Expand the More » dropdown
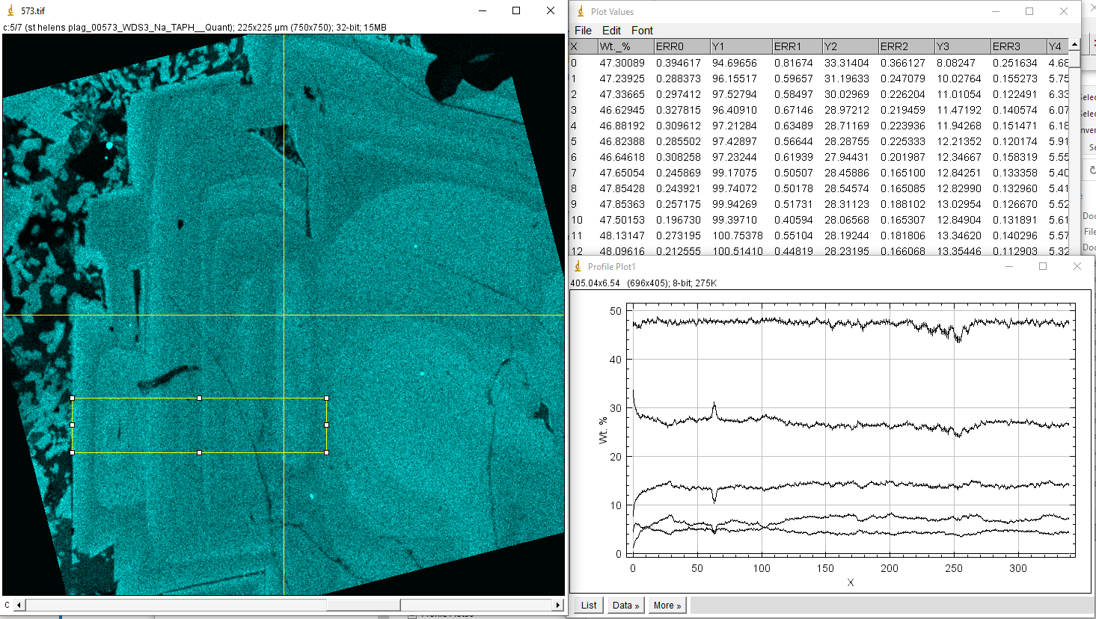Screen dimensions: 1096x619 667,606
